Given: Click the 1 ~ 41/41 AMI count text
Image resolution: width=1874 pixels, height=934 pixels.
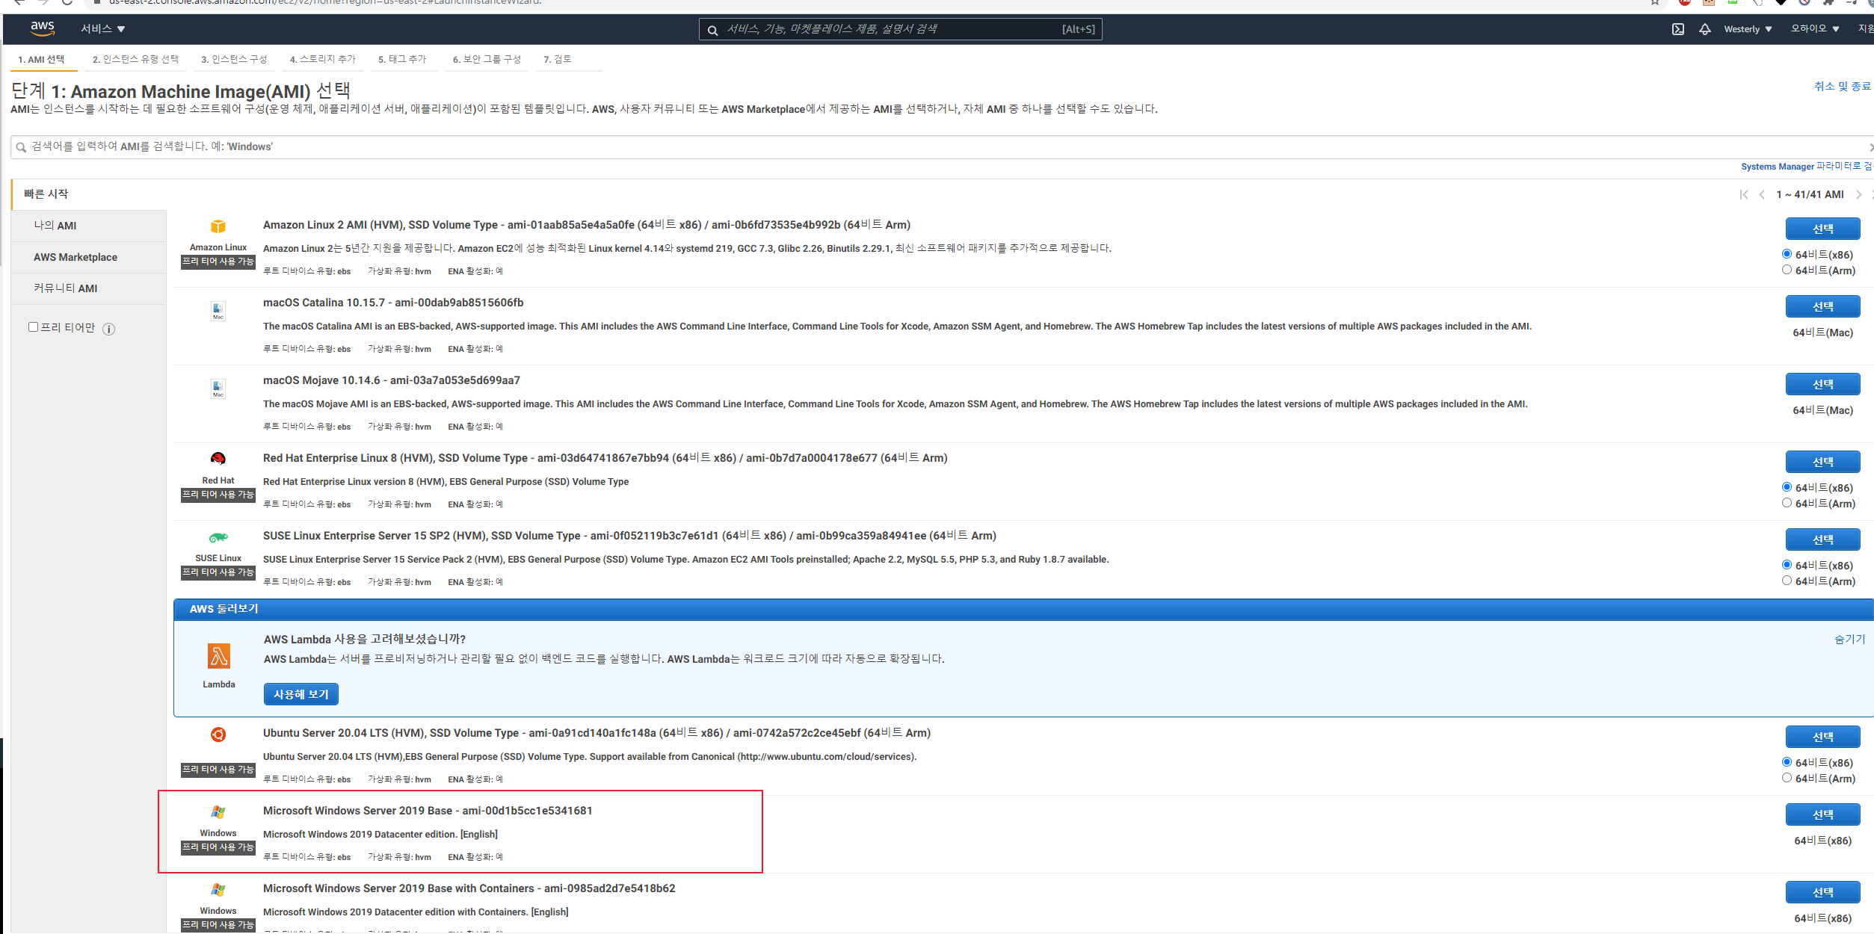Looking at the screenshot, I should click(x=1810, y=195).
